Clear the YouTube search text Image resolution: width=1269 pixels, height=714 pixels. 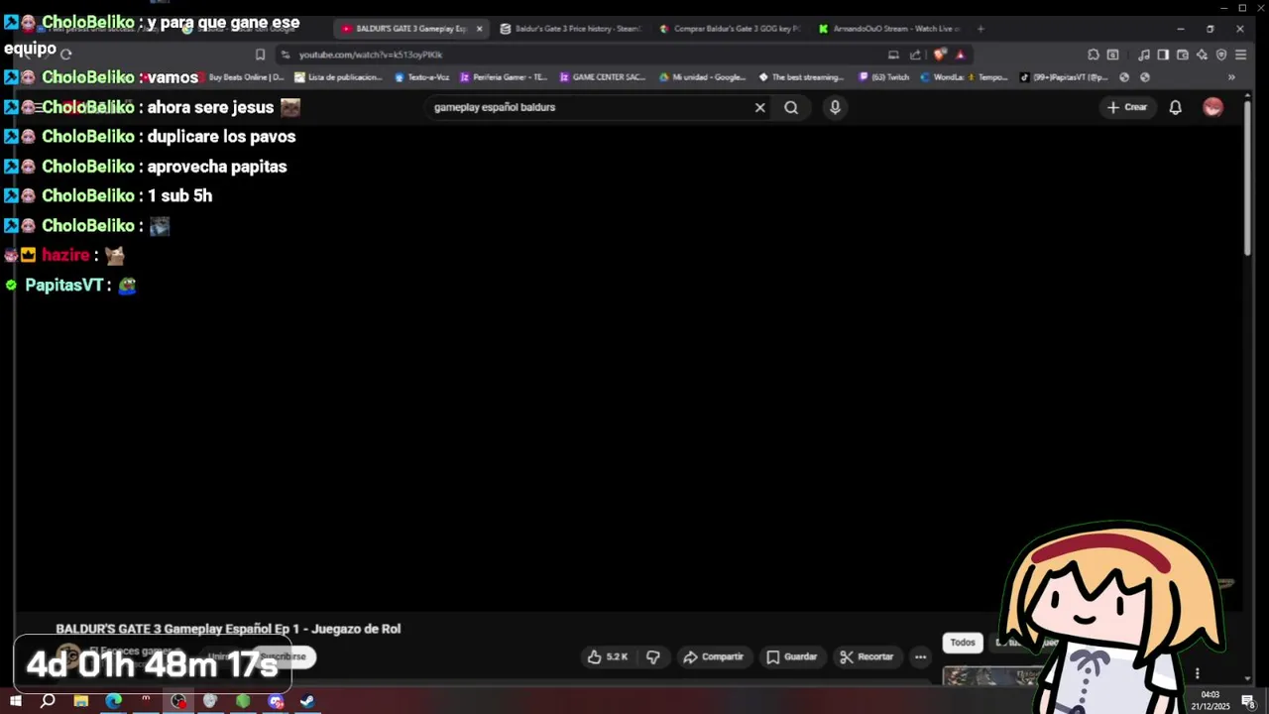point(760,107)
